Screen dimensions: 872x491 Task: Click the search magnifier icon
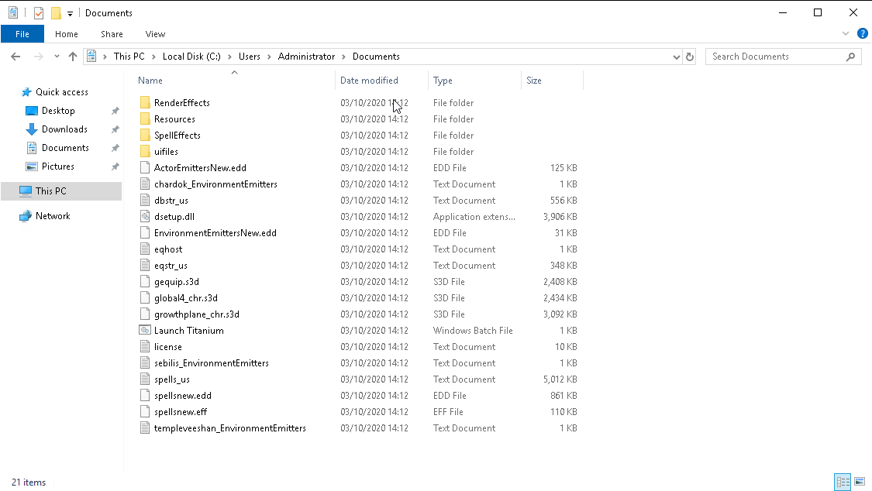(x=850, y=57)
